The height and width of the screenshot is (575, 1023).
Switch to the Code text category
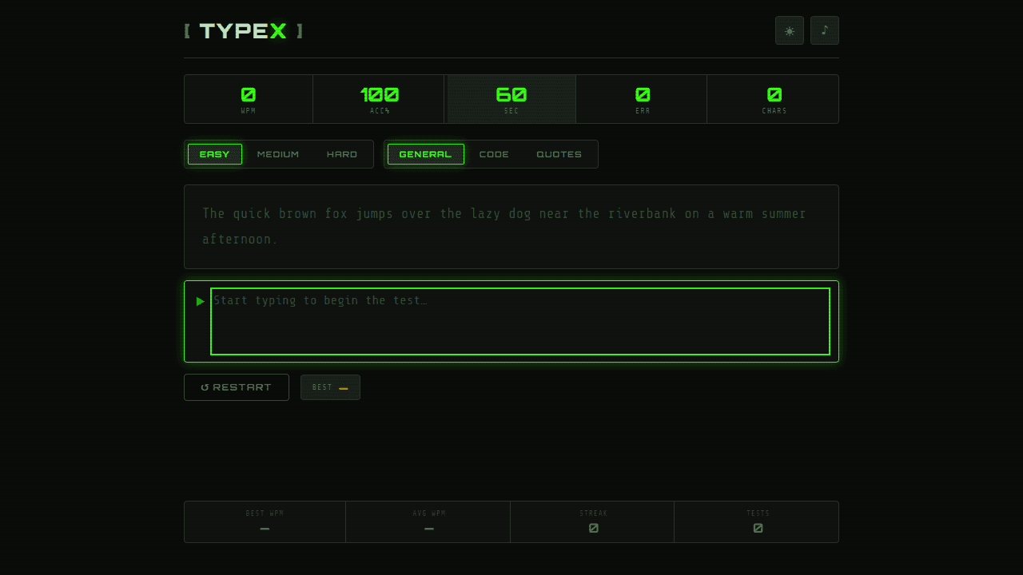tap(494, 154)
